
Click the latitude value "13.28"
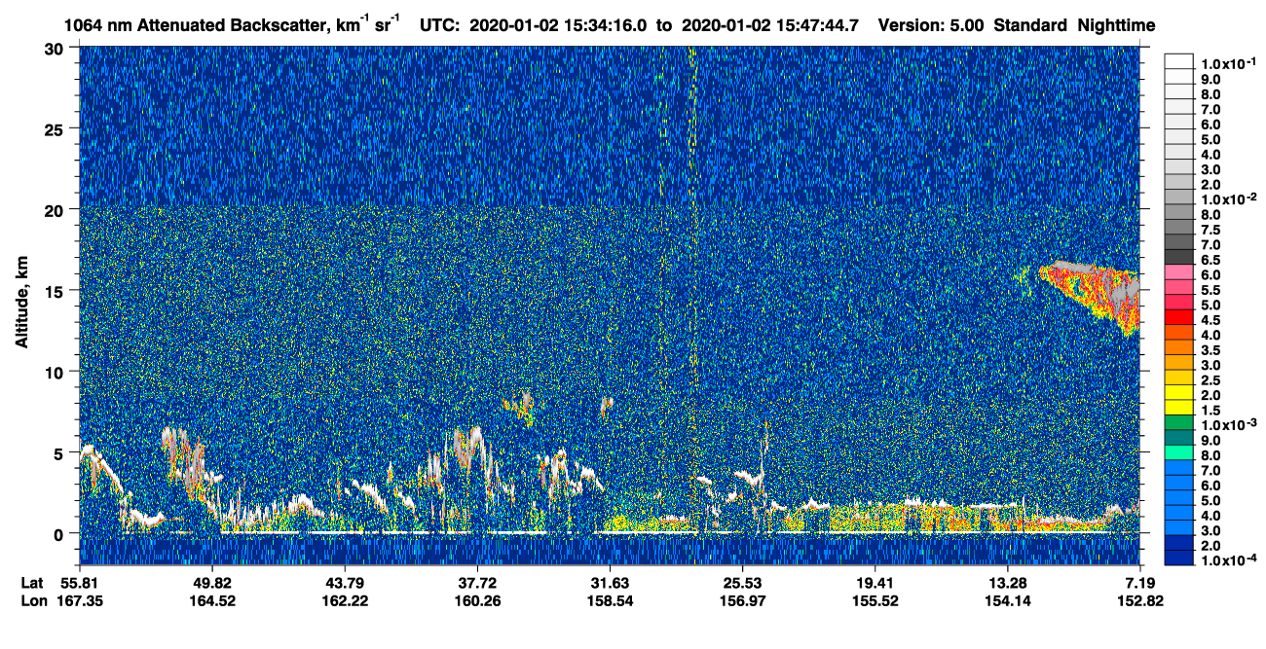[x=1007, y=583]
